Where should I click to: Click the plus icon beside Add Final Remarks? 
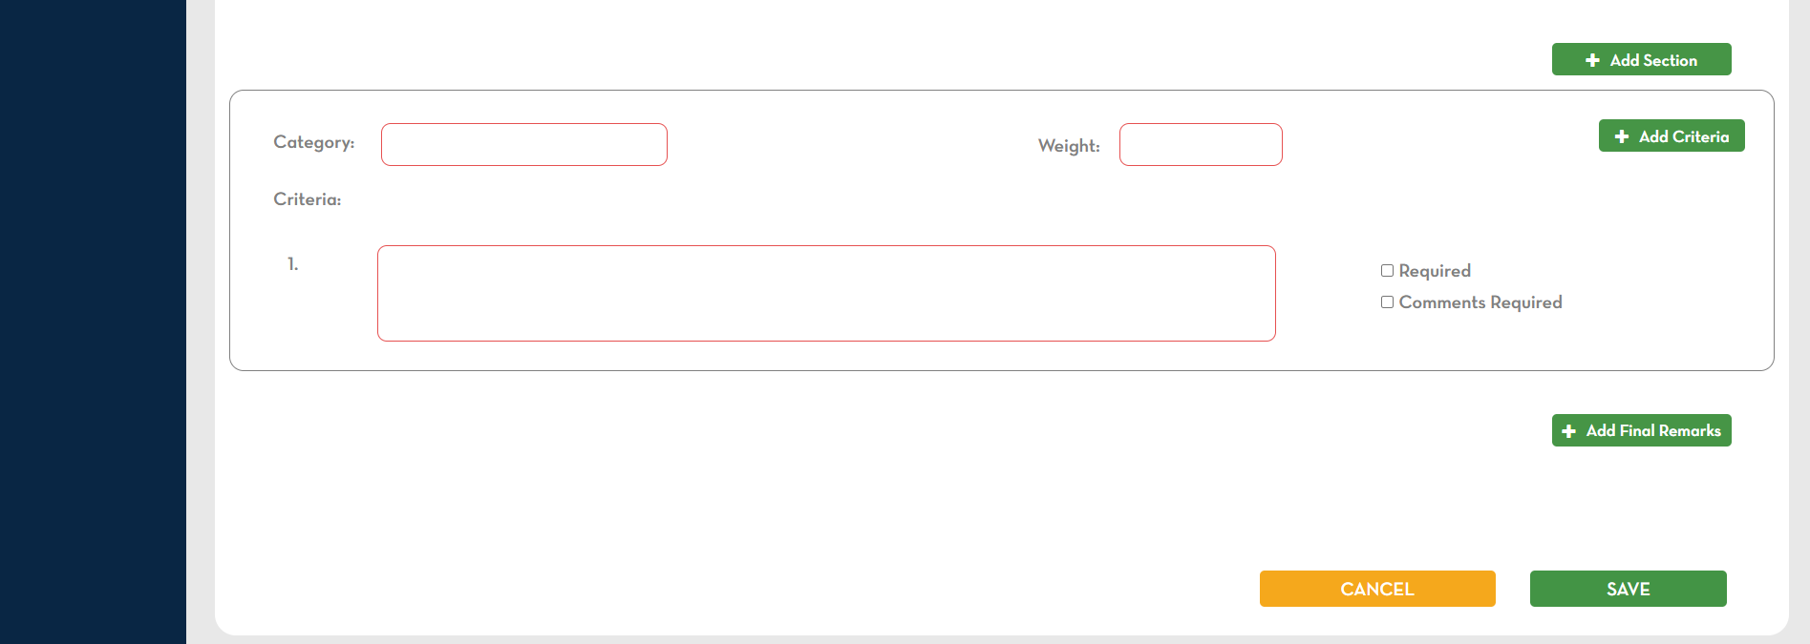(x=1568, y=431)
